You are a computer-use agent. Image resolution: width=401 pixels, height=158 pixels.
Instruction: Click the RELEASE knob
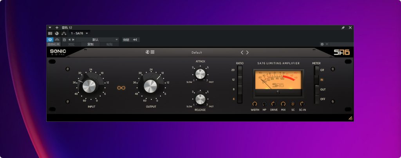200,99
